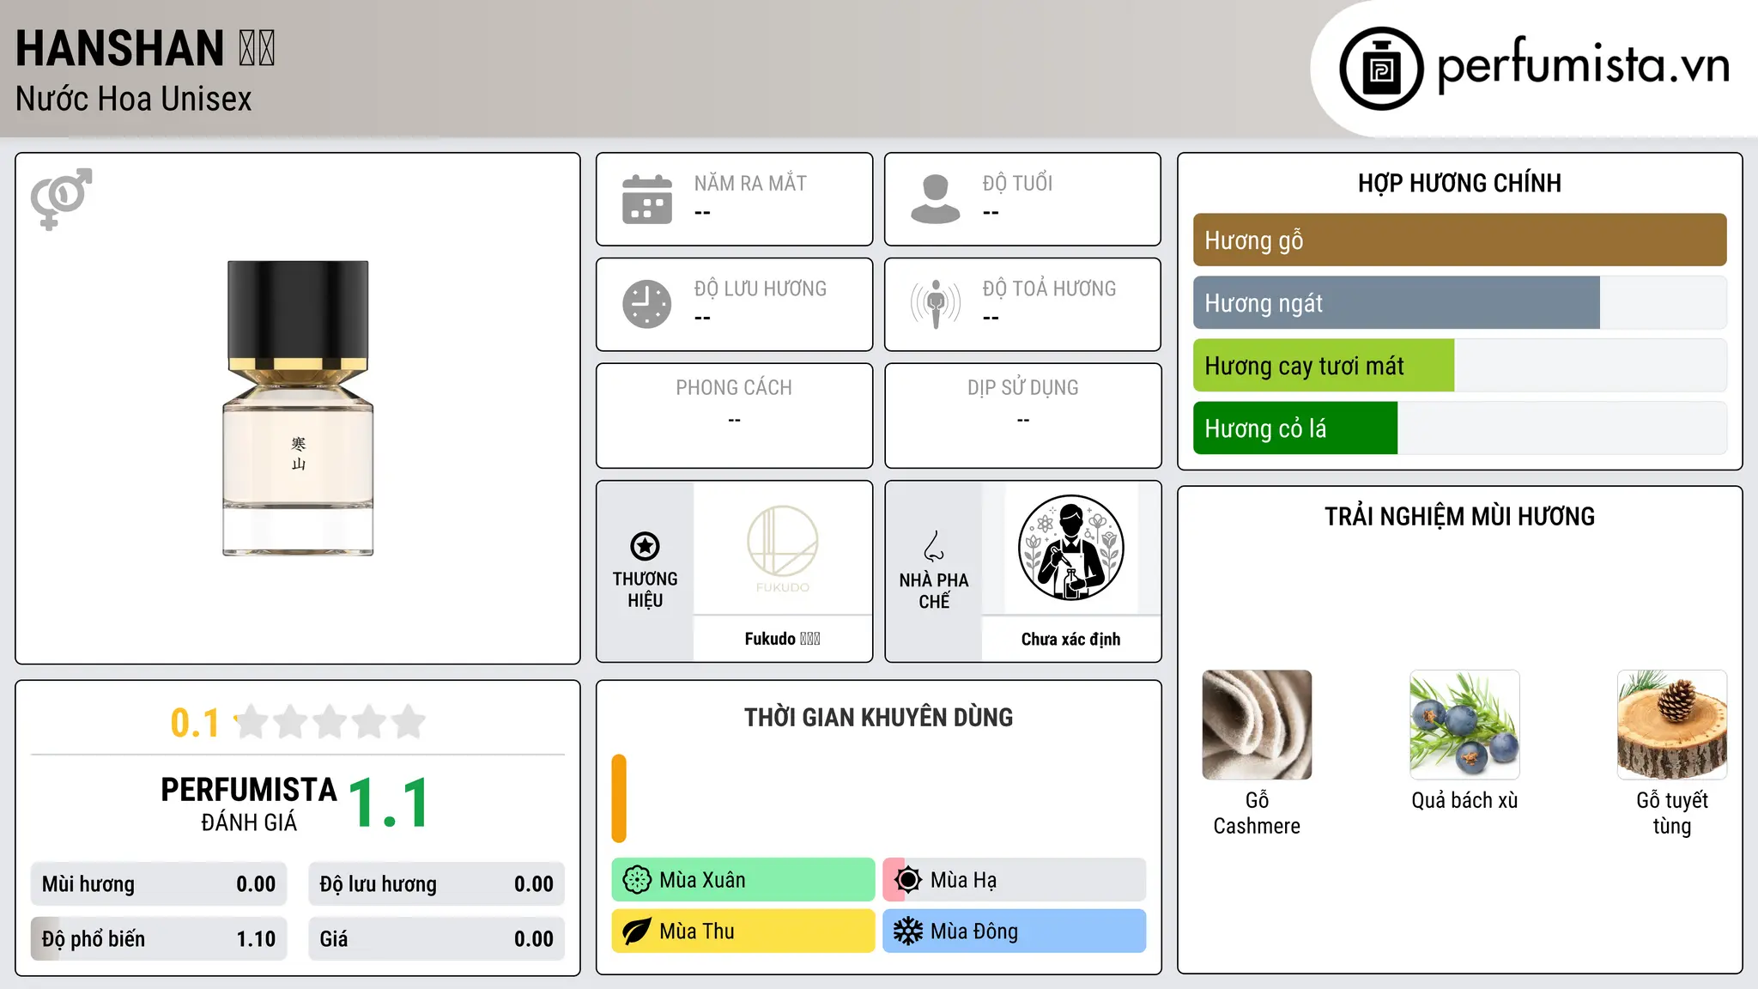This screenshot has width=1758, height=989.
Task: Click the unisex gender symbol icon
Action: coord(61,199)
